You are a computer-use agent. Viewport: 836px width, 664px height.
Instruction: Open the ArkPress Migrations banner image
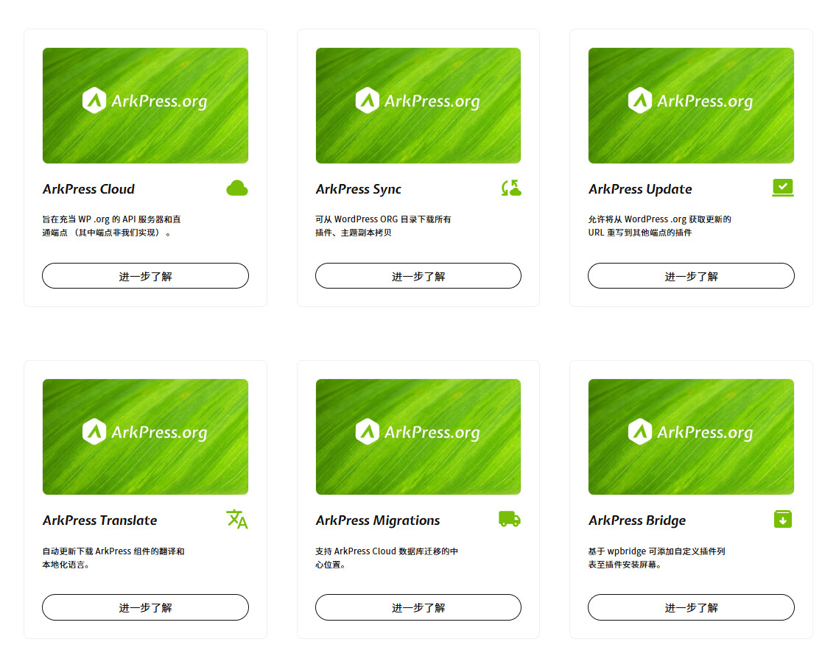click(418, 437)
